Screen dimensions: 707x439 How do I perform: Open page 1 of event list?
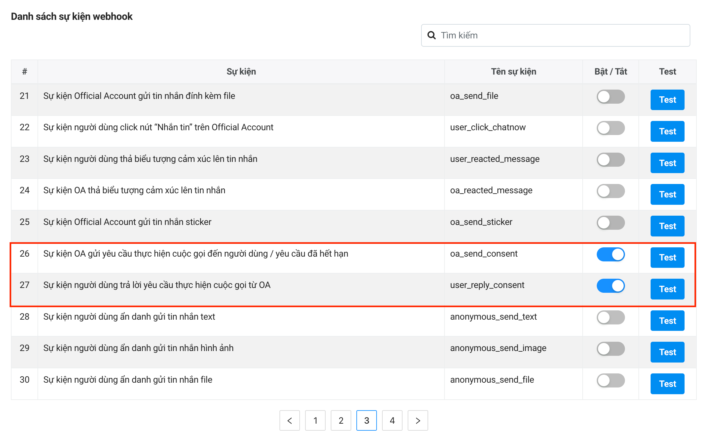(315, 420)
